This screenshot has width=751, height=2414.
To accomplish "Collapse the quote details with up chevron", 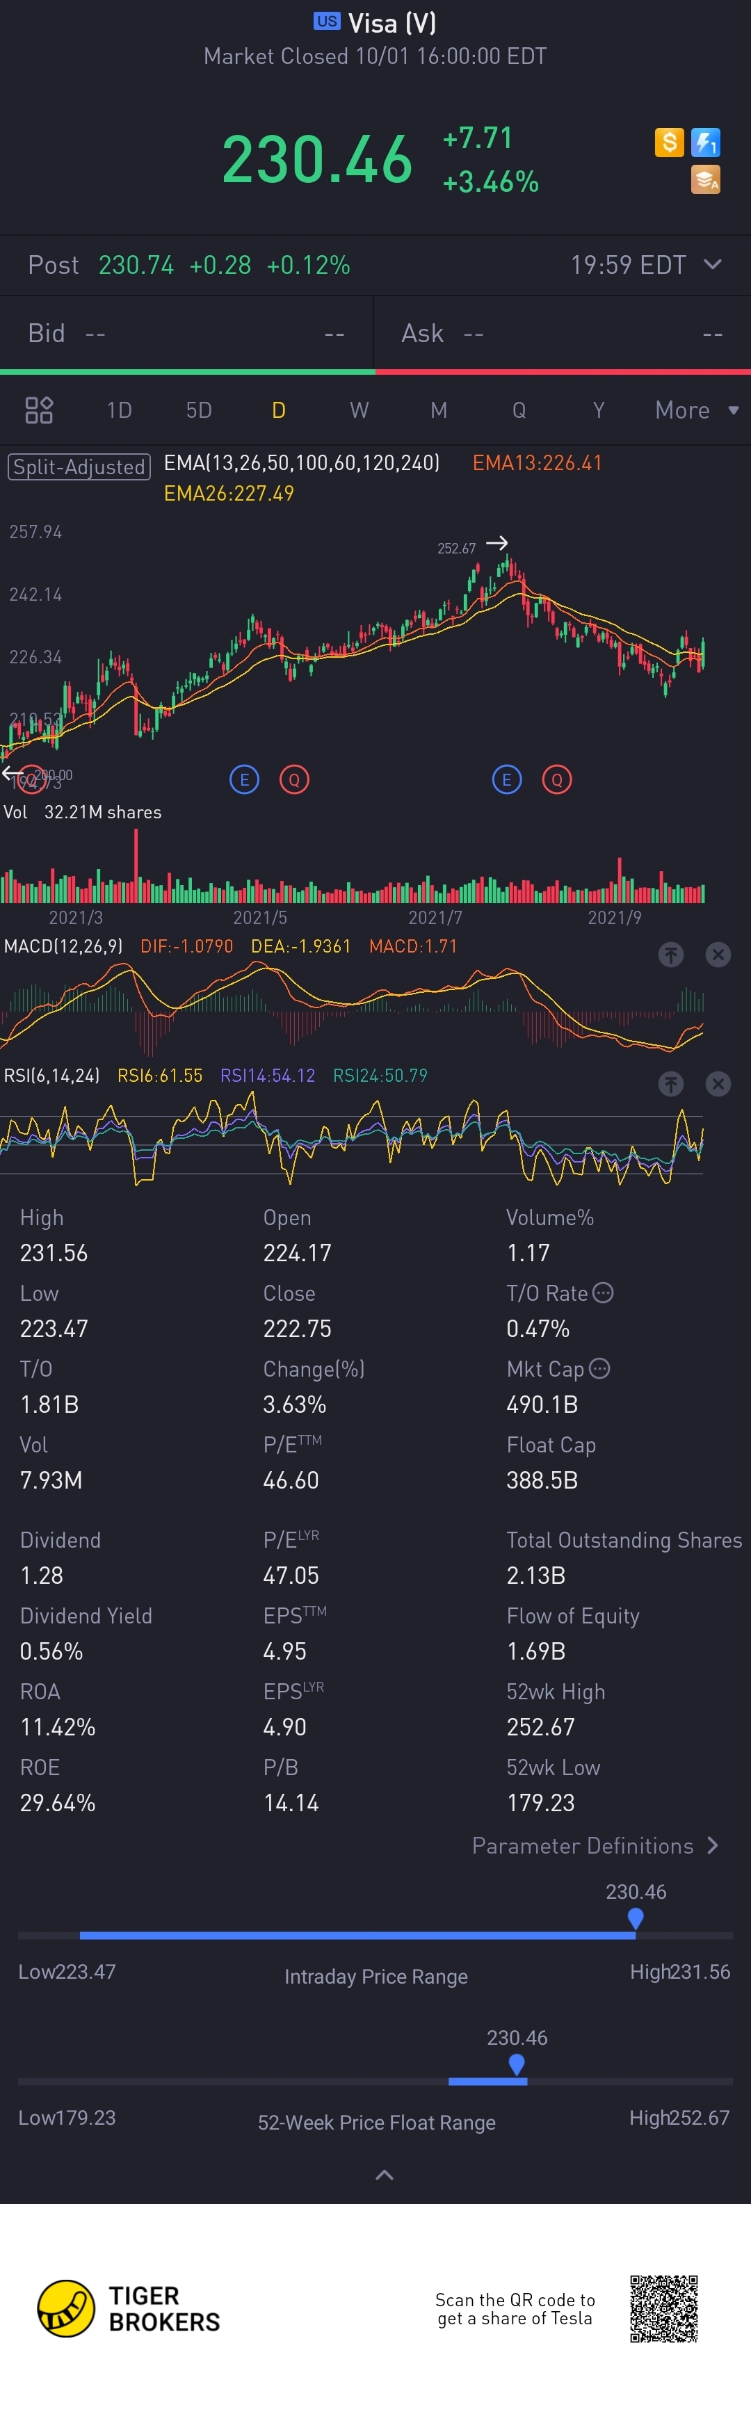I will click(x=385, y=2174).
